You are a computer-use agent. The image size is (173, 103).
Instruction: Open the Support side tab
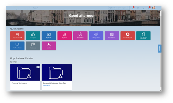point(160,49)
